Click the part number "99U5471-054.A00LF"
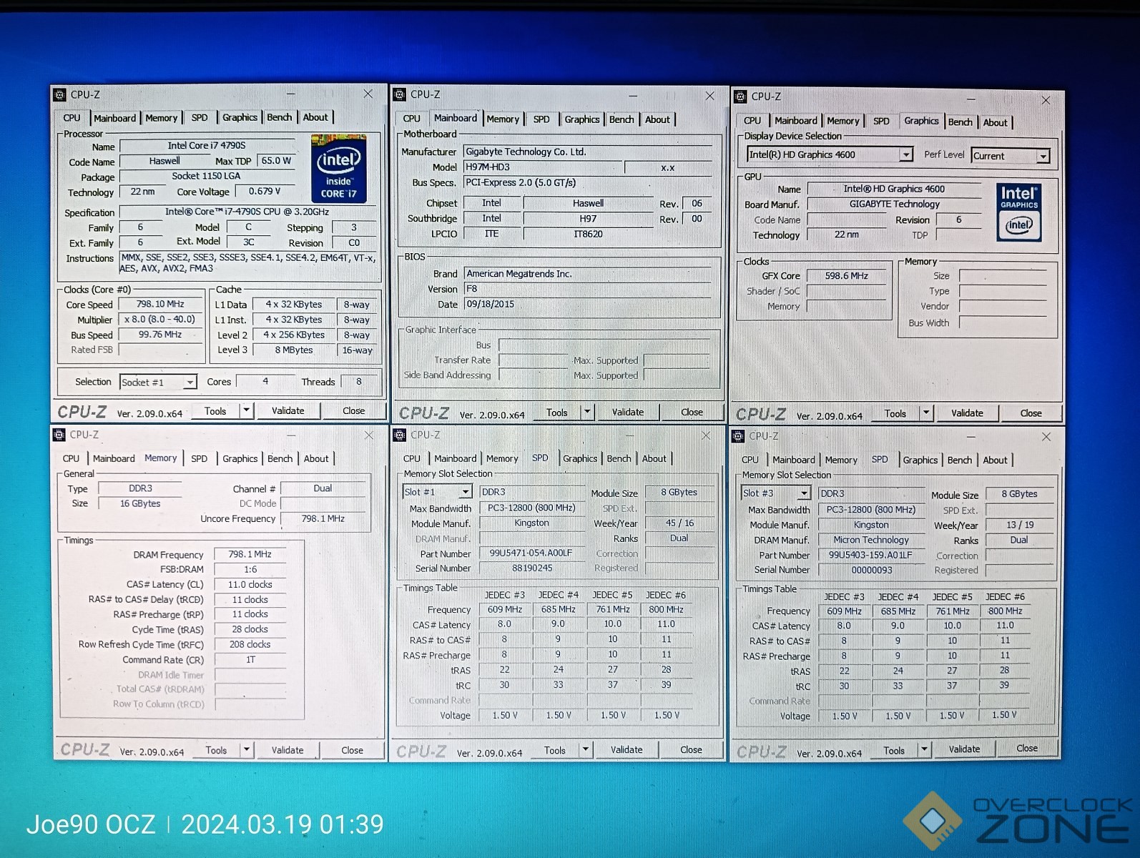Image resolution: width=1140 pixels, height=858 pixels. click(531, 553)
